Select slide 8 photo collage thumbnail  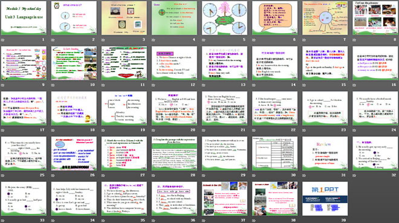375,18
